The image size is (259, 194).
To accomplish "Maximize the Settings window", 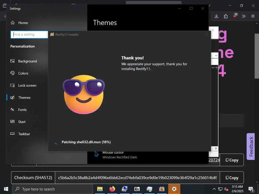I will coord(191,8).
